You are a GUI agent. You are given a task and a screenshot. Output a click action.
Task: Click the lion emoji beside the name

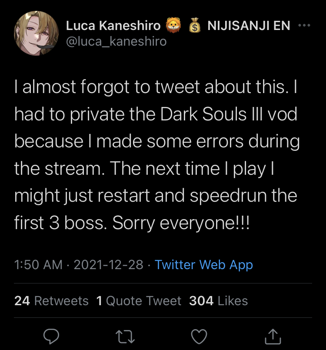pos(173,26)
